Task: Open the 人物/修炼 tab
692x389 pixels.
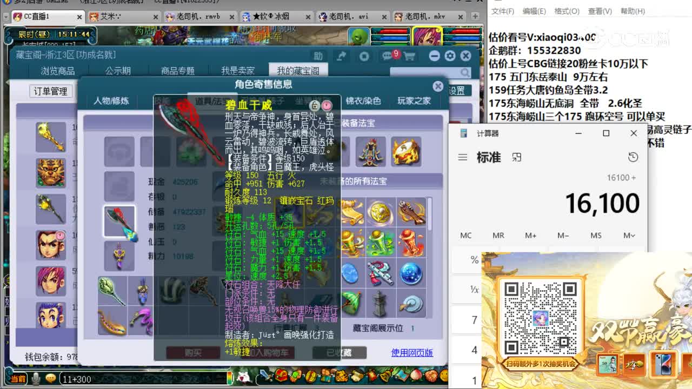Action: tap(111, 101)
